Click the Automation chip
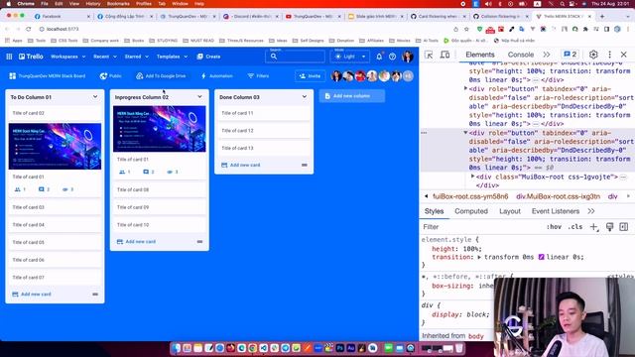This screenshot has width=635, height=357. (216, 76)
